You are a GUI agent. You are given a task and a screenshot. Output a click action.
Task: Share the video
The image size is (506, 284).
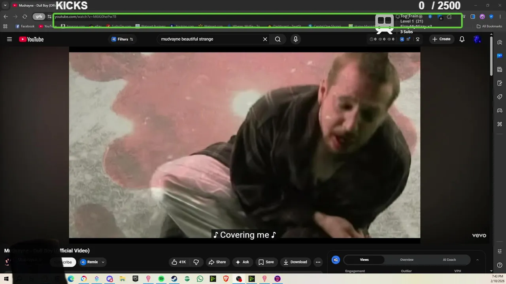coord(217,262)
